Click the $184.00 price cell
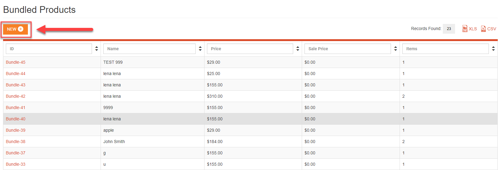The width and height of the screenshot is (498, 170). [253, 142]
